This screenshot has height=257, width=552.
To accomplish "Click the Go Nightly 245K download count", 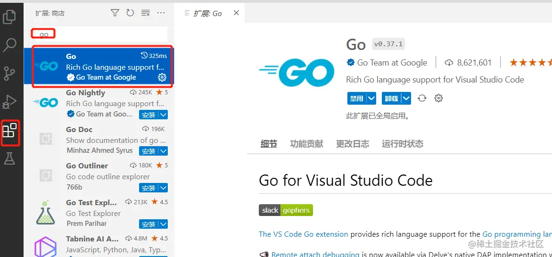I will 141,92.
